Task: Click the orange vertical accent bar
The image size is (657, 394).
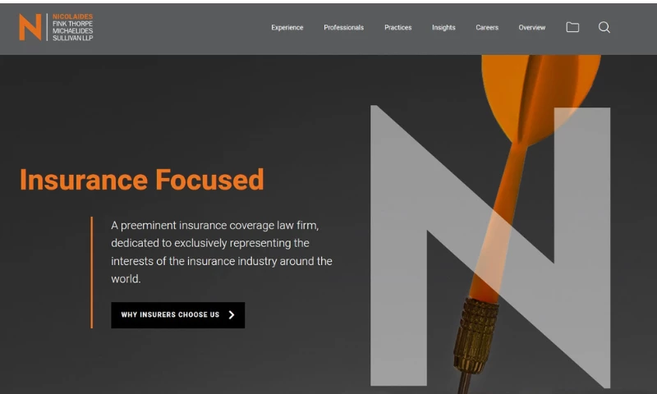Action: tap(91, 273)
